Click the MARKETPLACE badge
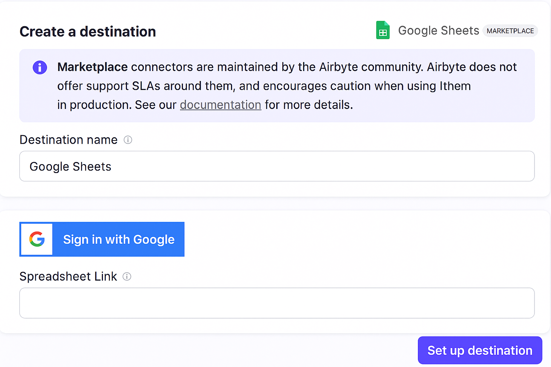 coord(510,31)
